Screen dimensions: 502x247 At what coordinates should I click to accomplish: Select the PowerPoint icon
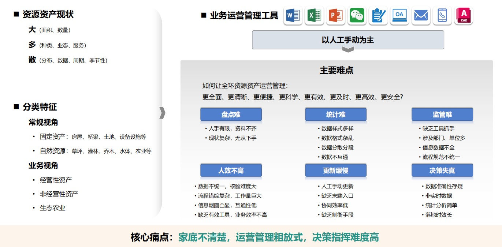335,15
